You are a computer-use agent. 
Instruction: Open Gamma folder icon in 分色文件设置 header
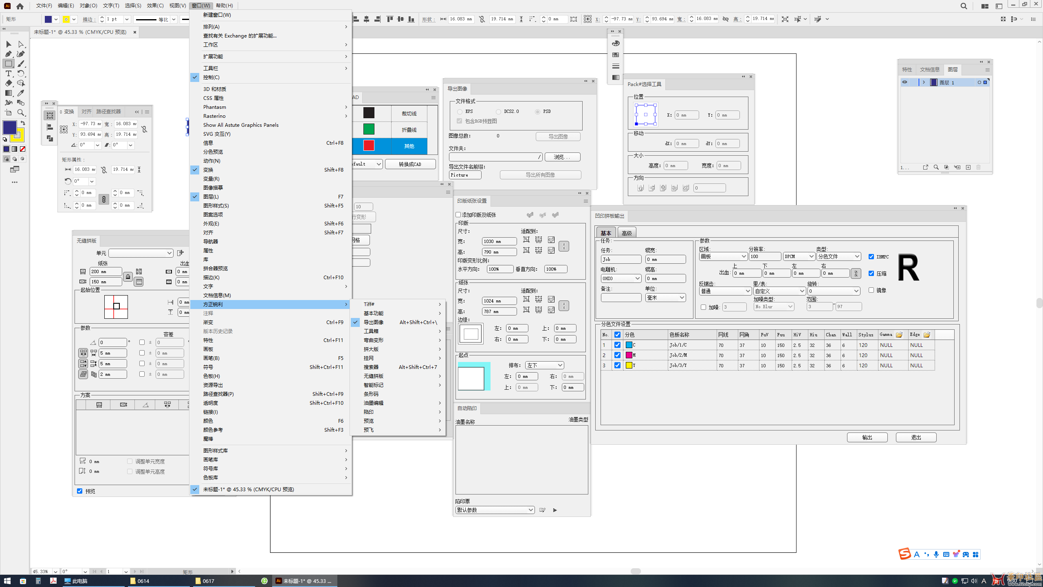click(899, 335)
